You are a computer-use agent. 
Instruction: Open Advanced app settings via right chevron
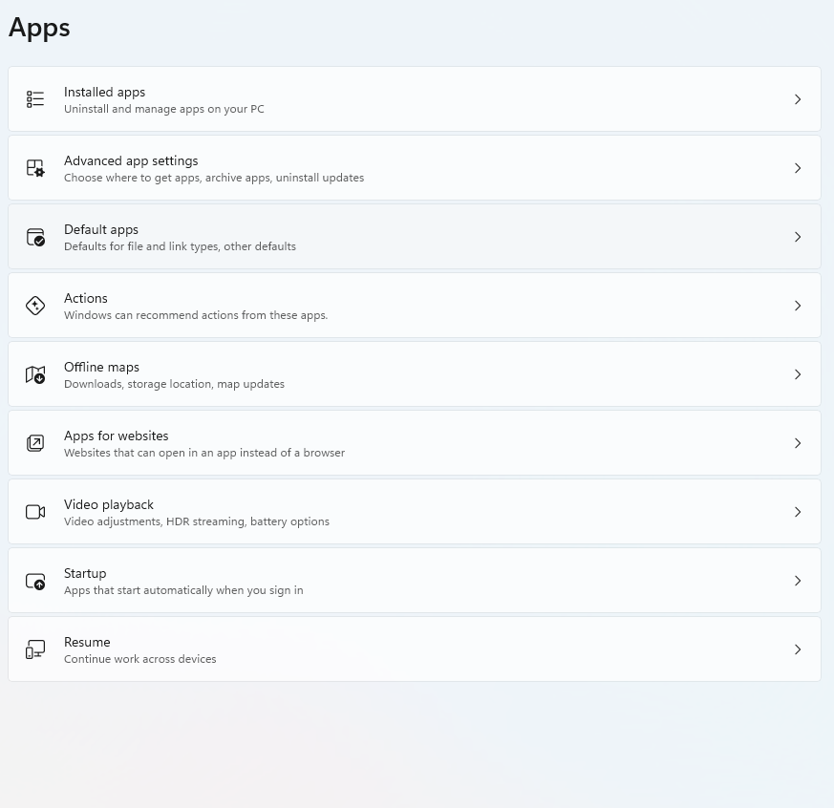click(x=798, y=168)
